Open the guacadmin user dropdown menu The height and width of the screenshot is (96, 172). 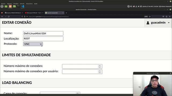[158, 23]
